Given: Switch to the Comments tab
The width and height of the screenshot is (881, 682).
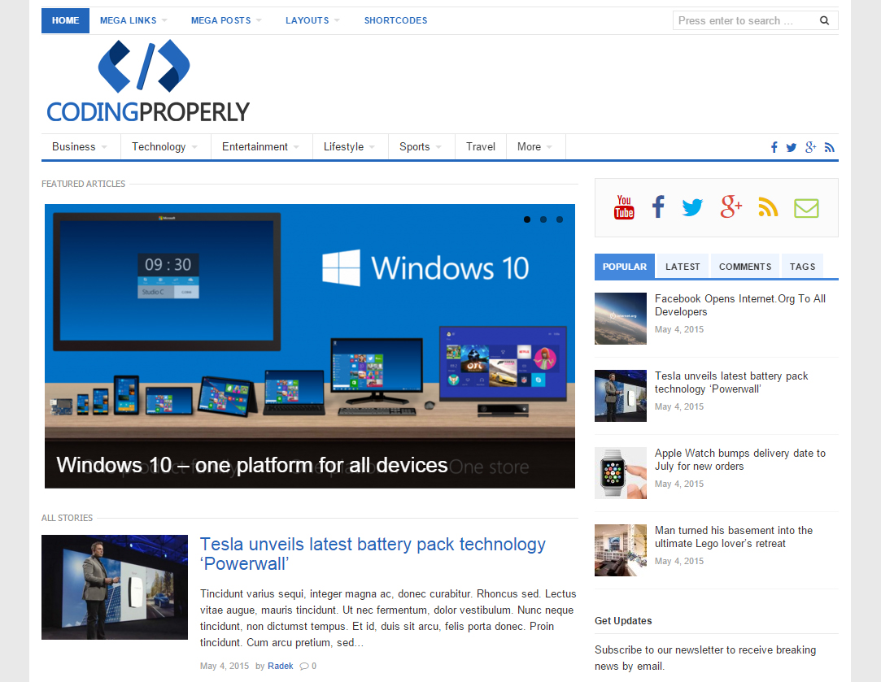Looking at the screenshot, I should coord(745,267).
